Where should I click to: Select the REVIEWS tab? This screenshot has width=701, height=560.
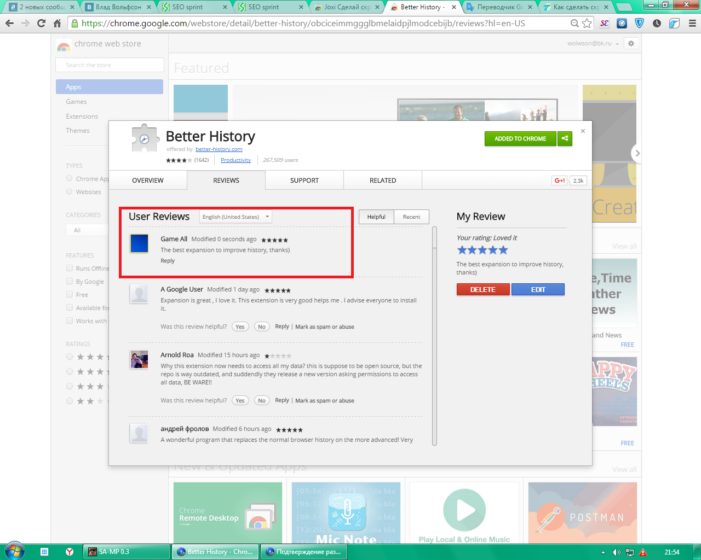(x=226, y=180)
